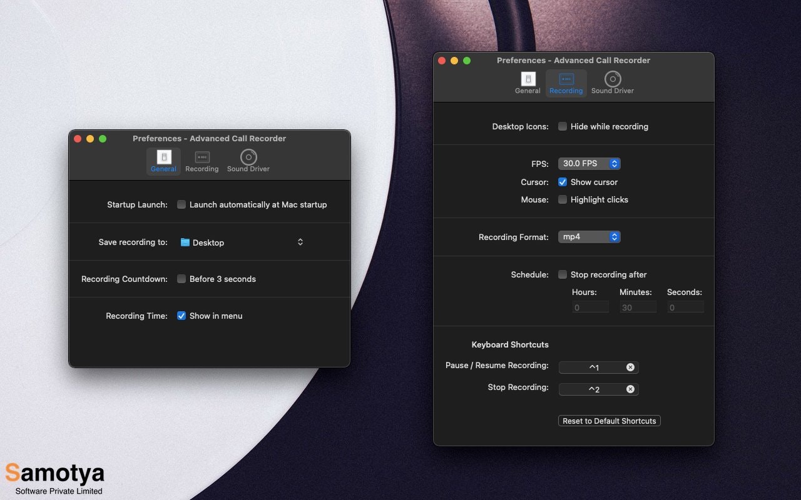
Task: Enable Hide while recording for desktop icons
Action: tap(563, 126)
